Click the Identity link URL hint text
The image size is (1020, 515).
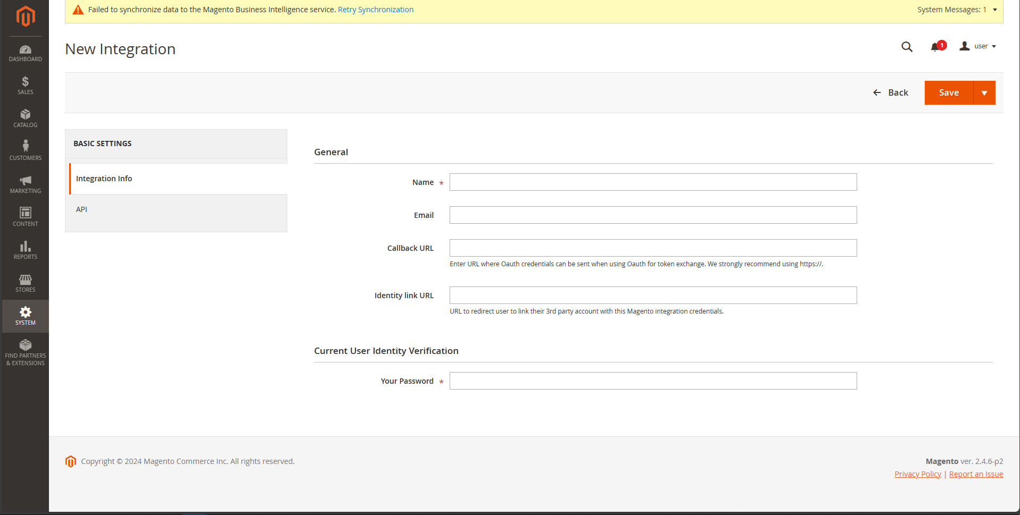point(586,311)
